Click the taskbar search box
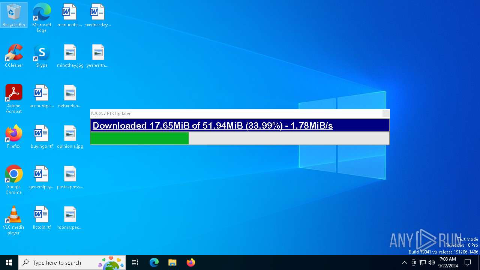Viewport: 480px width, 270px height. 72,262
